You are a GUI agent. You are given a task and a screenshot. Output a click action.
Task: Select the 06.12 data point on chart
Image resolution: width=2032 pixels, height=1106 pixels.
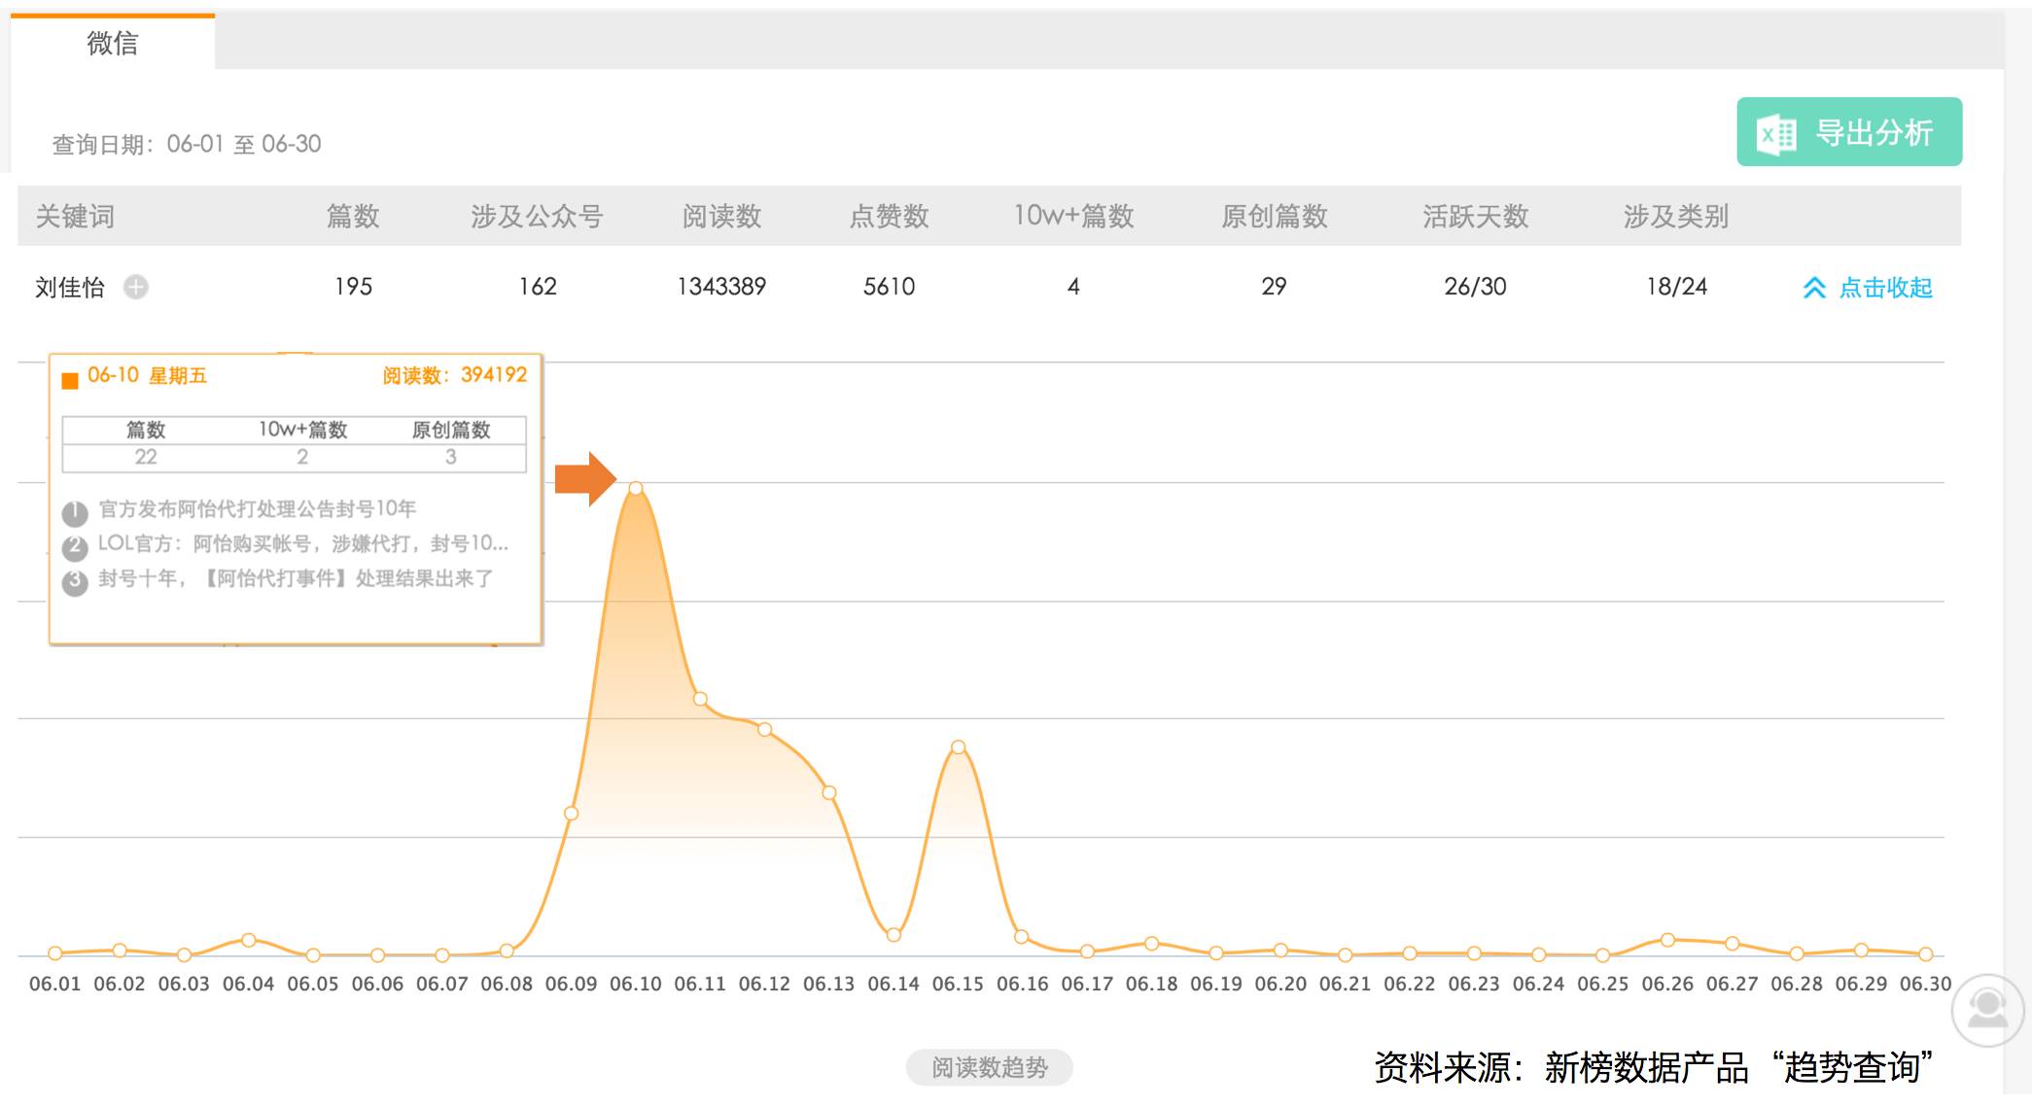pyautogui.click(x=765, y=729)
